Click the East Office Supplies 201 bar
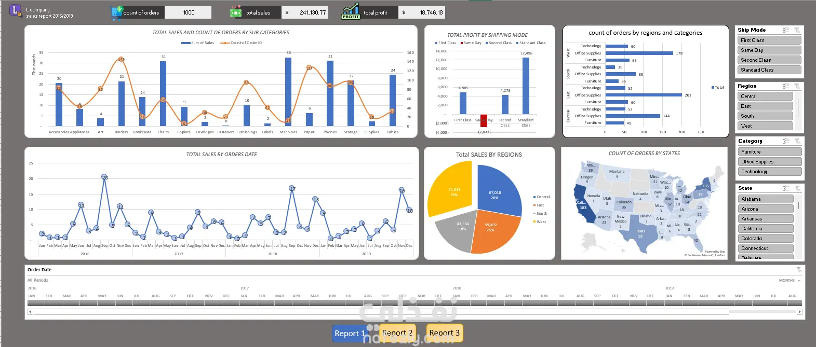The width and height of the screenshot is (816, 347). (644, 95)
